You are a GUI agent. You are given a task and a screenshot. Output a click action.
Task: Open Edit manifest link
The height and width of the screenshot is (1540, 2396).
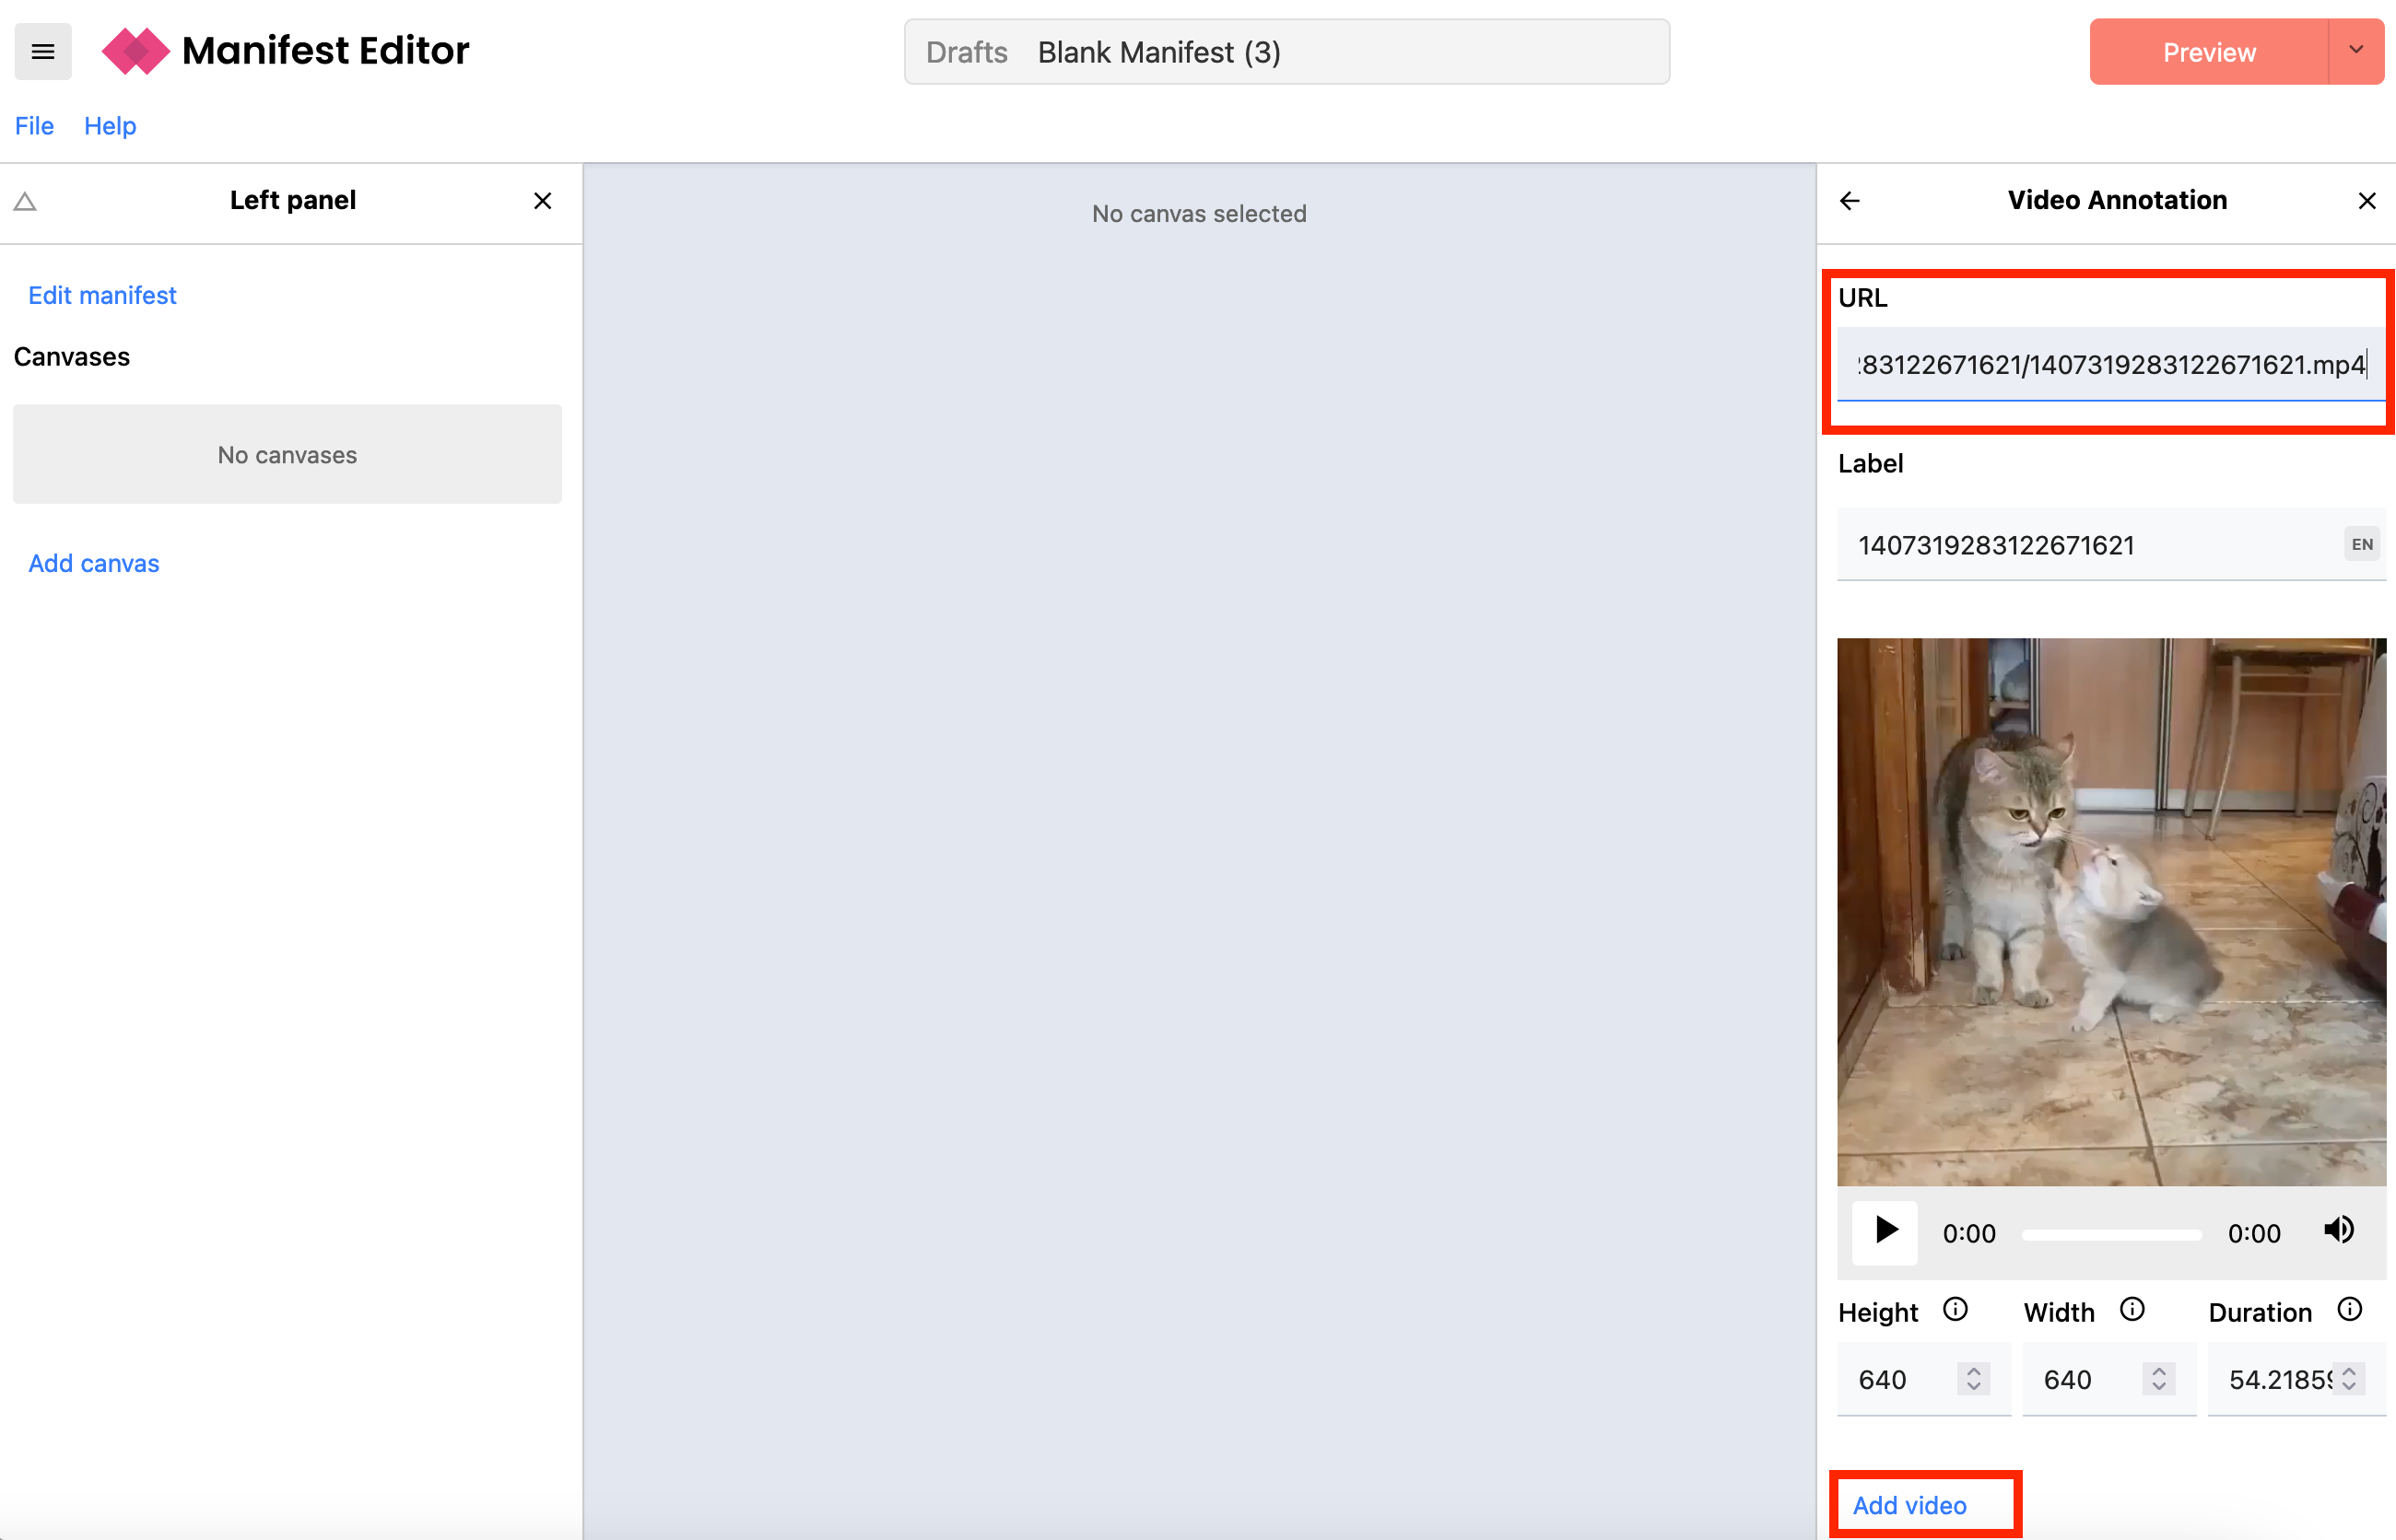coord(102,295)
